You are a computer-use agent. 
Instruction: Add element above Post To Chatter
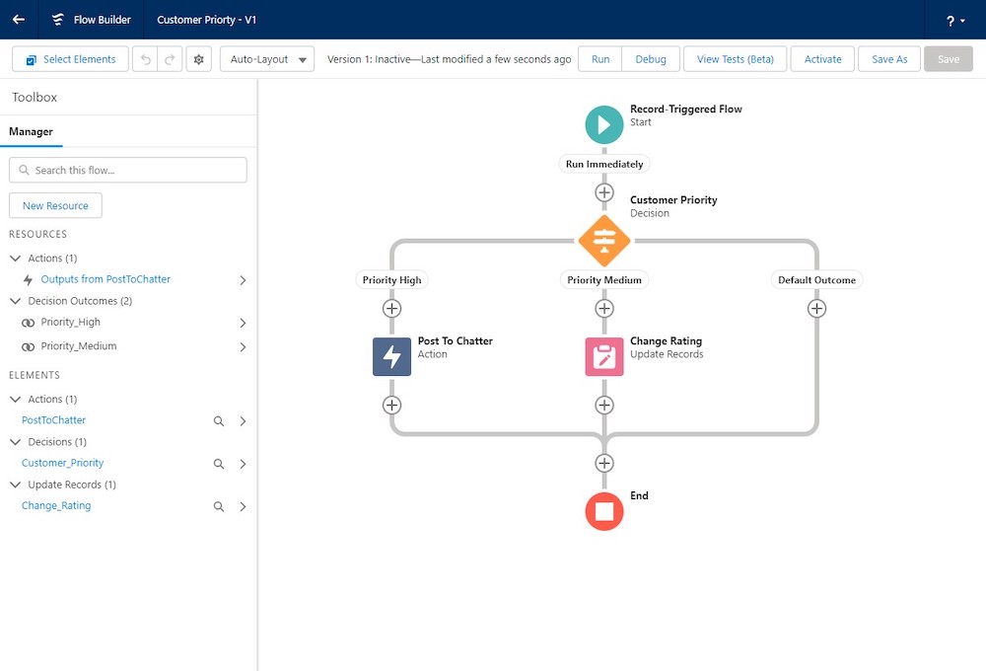pos(391,309)
